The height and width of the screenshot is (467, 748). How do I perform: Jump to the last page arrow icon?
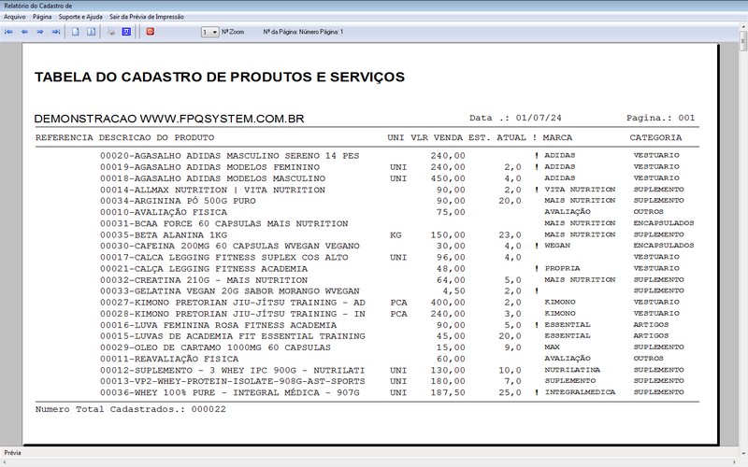[x=56, y=32]
